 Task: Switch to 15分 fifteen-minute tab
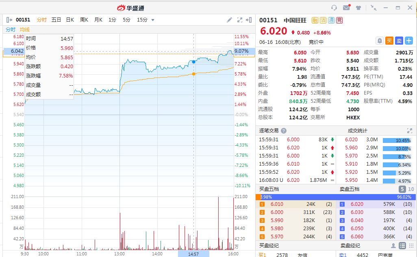click(142, 20)
